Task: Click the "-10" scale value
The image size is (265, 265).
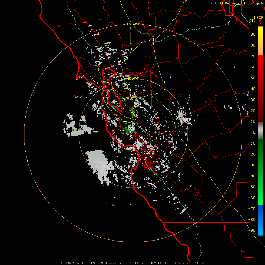Action: [252, 143]
